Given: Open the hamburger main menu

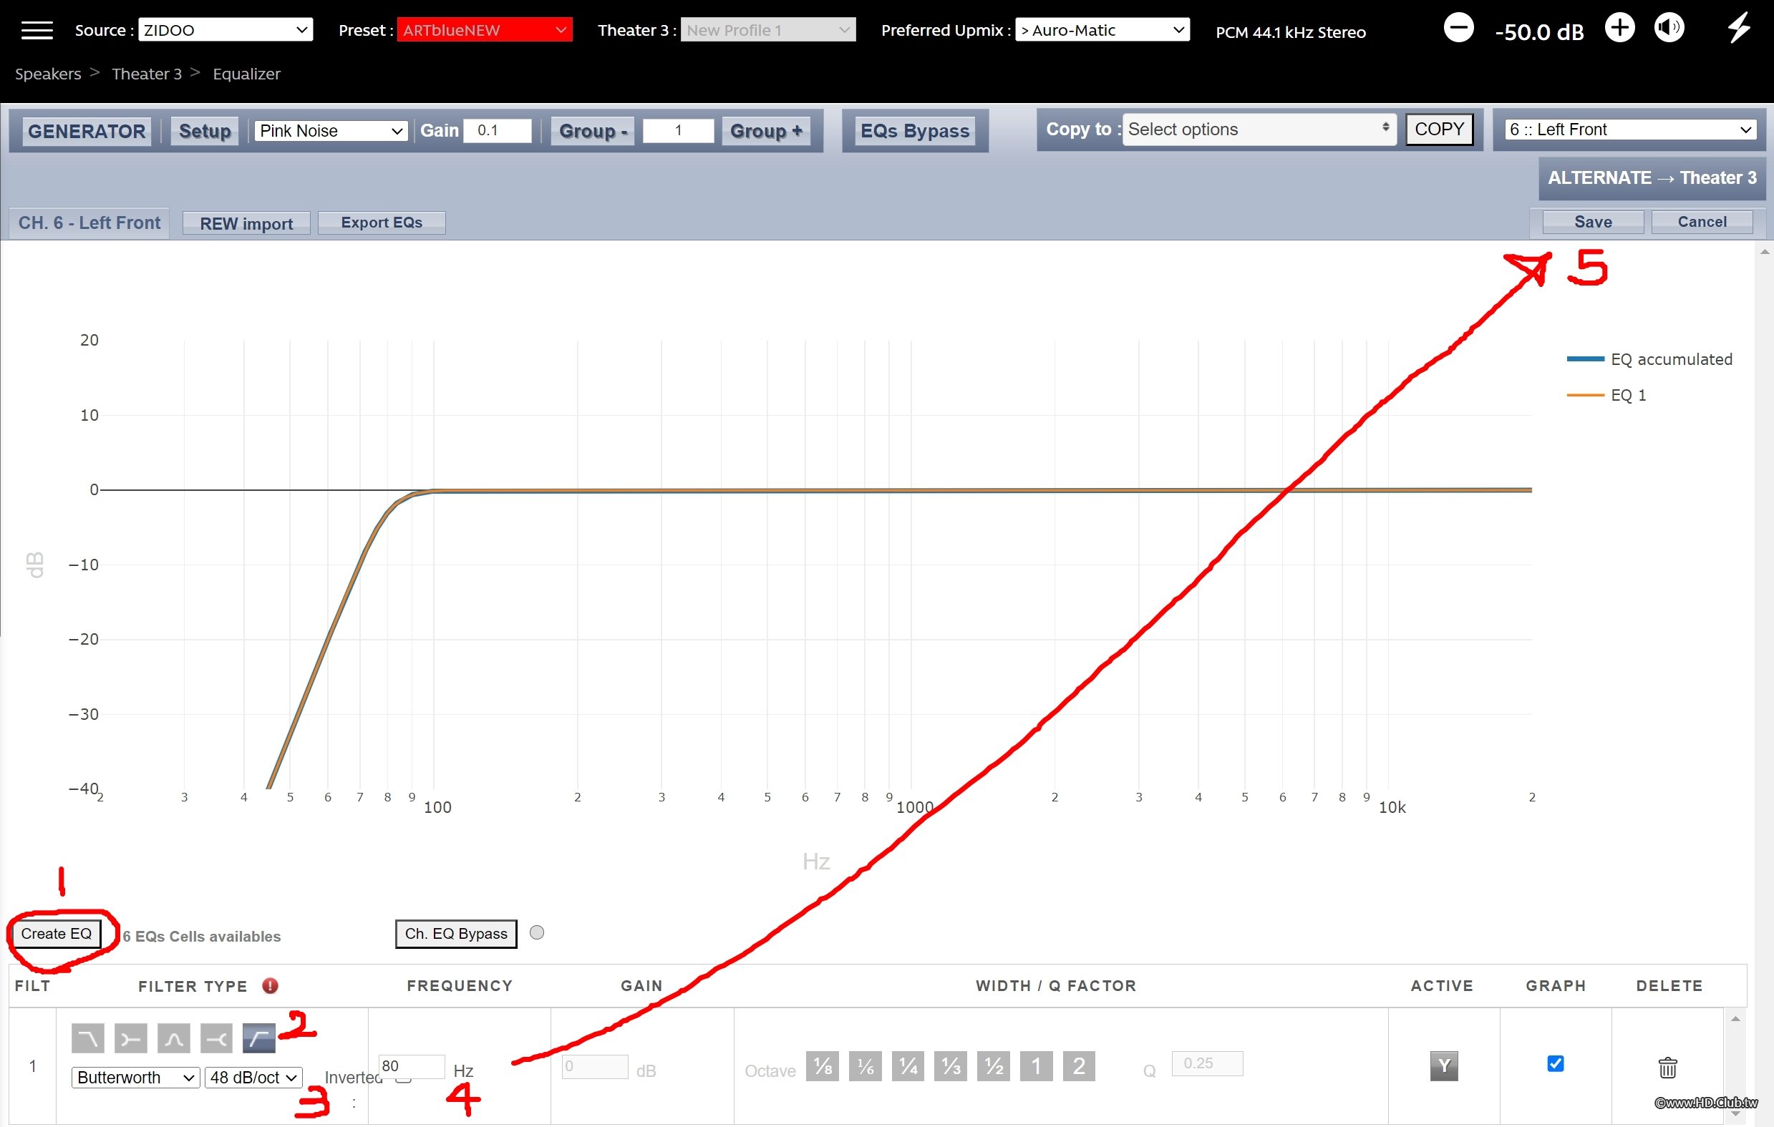Looking at the screenshot, I should [x=37, y=30].
